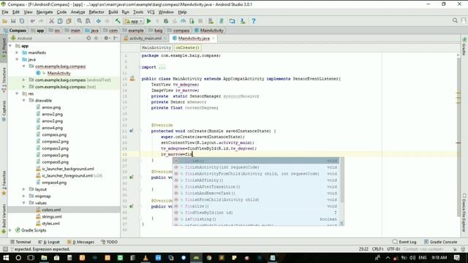Click the Copy icon in toolbar
Image resolution: width=468 pixels, height=263 pixels.
(60, 21)
